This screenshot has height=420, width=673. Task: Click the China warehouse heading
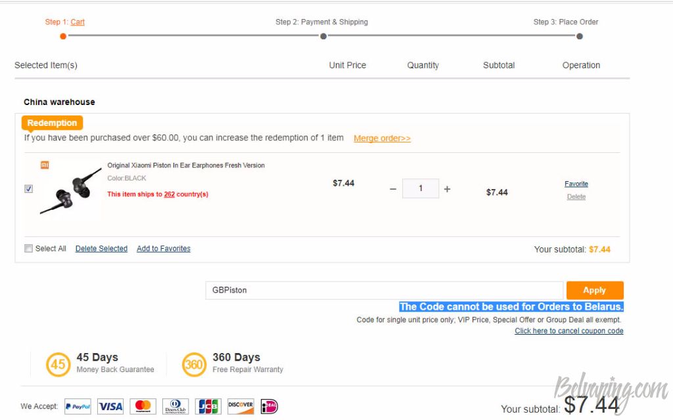click(x=59, y=102)
